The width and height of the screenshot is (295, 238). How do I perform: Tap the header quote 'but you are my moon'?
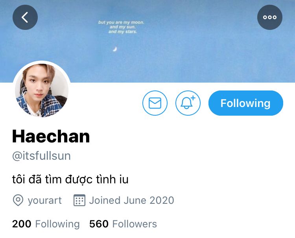[121, 22]
